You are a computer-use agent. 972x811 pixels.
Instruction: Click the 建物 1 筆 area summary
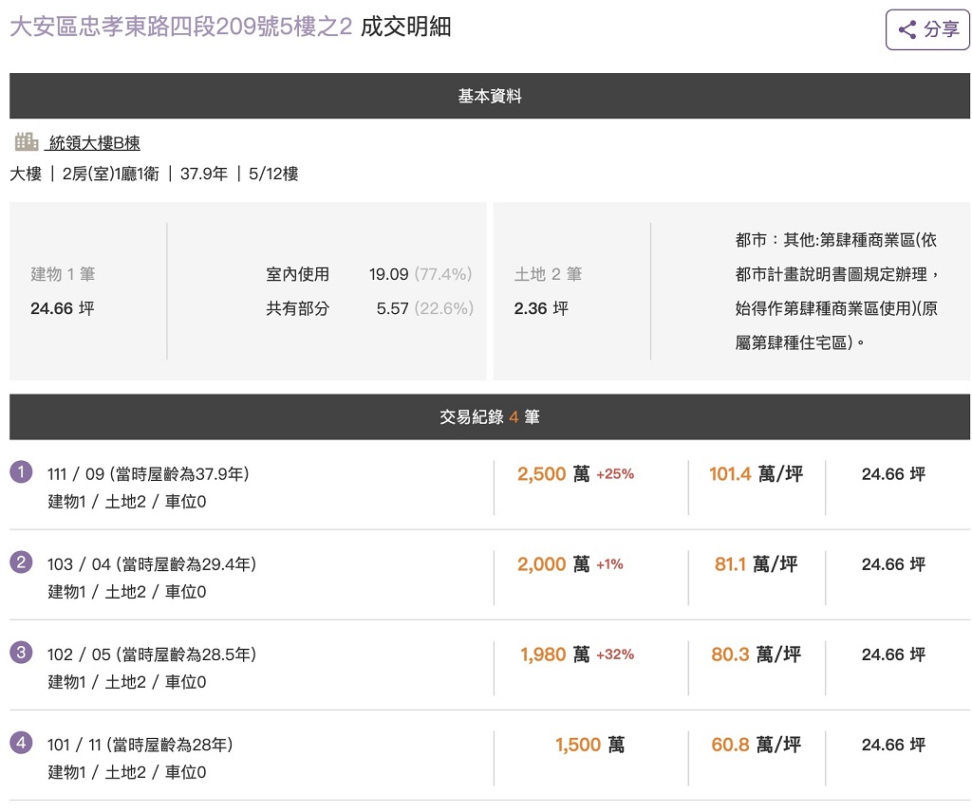pyautogui.click(x=63, y=274)
